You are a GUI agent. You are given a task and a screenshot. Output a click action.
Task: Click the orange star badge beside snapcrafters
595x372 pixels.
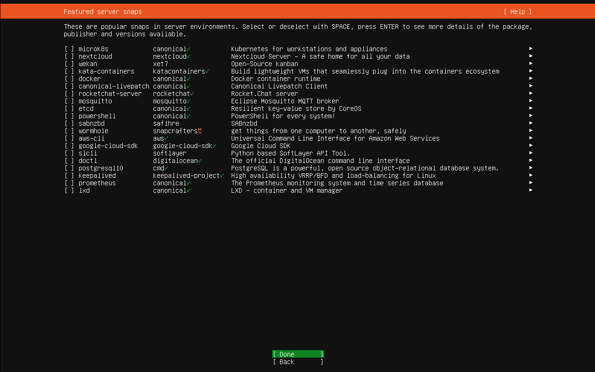coord(199,131)
